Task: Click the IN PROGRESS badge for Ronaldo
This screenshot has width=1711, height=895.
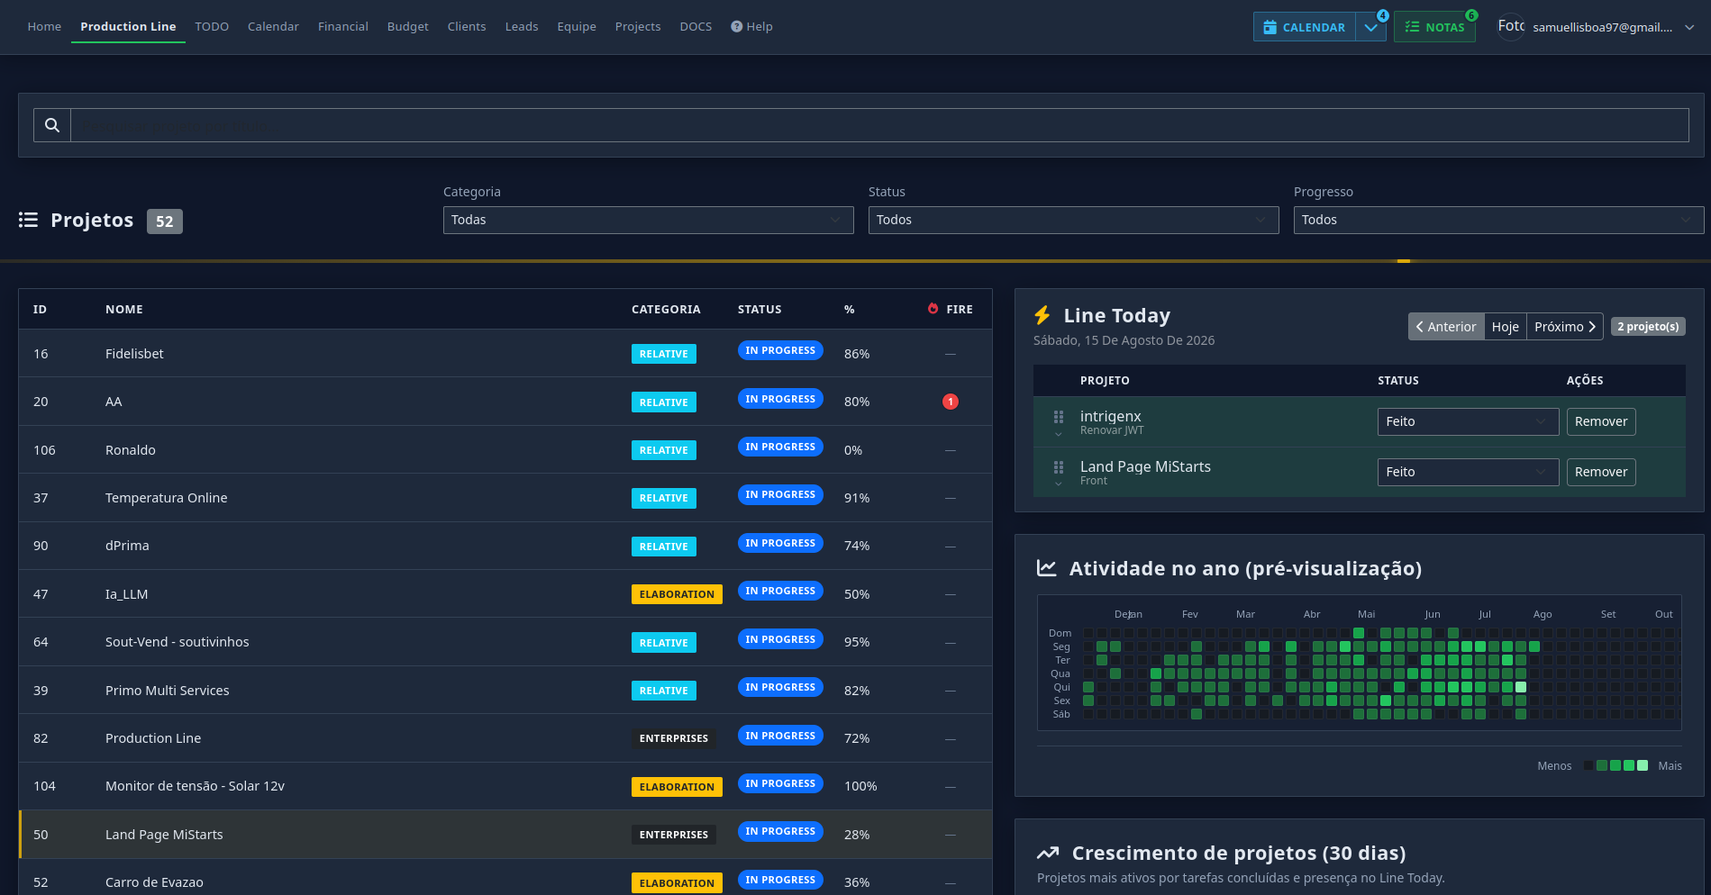Action: point(780,447)
